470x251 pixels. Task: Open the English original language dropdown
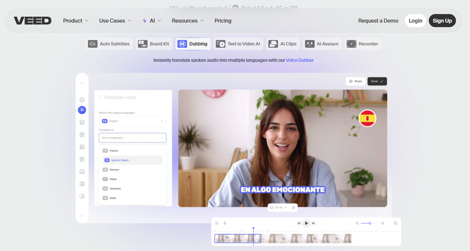pyautogui.click(x=132, y=121)
